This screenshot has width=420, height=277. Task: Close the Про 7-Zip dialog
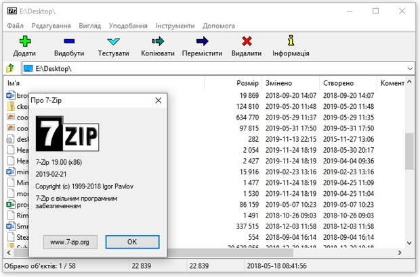(x=159, y=101)
